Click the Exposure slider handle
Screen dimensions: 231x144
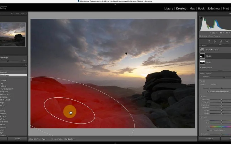click(x=221, y=100)
